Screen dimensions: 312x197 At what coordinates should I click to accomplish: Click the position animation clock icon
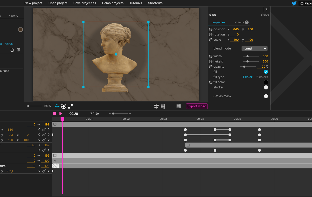point(211,29)
